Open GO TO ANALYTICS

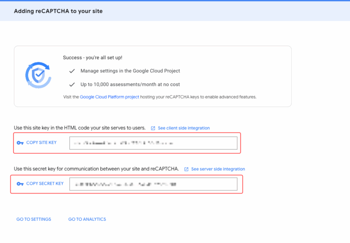pyautogui.click(x=87, y=219)
